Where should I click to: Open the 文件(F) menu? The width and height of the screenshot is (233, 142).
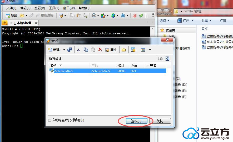(x=11, y=8)
